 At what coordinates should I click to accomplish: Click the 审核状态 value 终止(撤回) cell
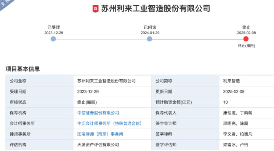(x=112, y=102)
